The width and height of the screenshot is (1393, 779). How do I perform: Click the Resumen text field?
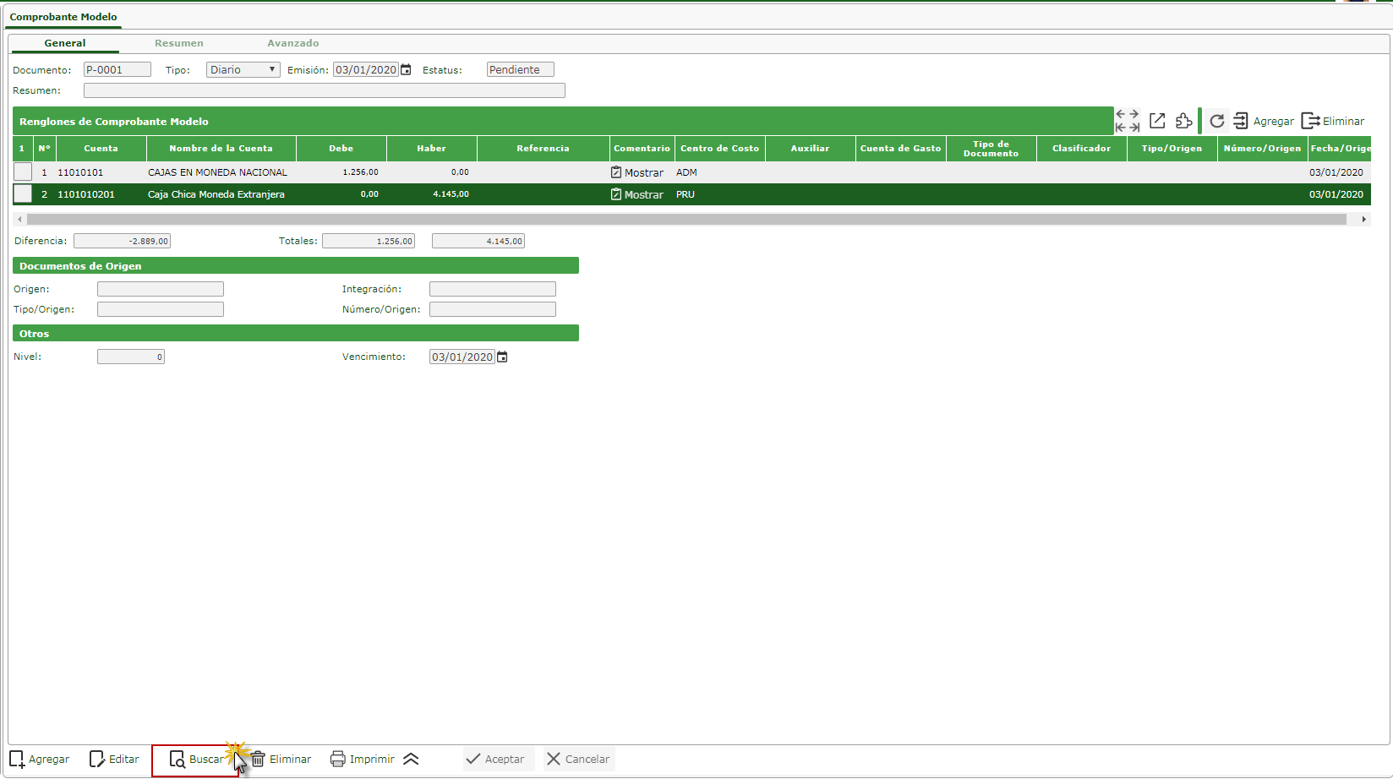325,90
